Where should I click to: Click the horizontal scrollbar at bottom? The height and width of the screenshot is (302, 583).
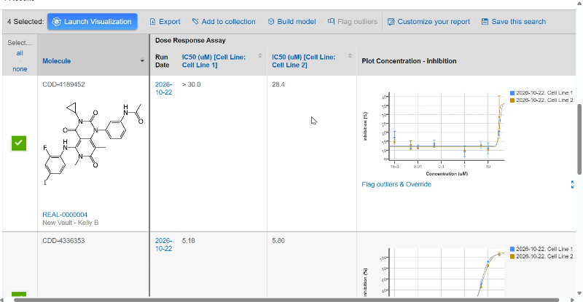286,300
